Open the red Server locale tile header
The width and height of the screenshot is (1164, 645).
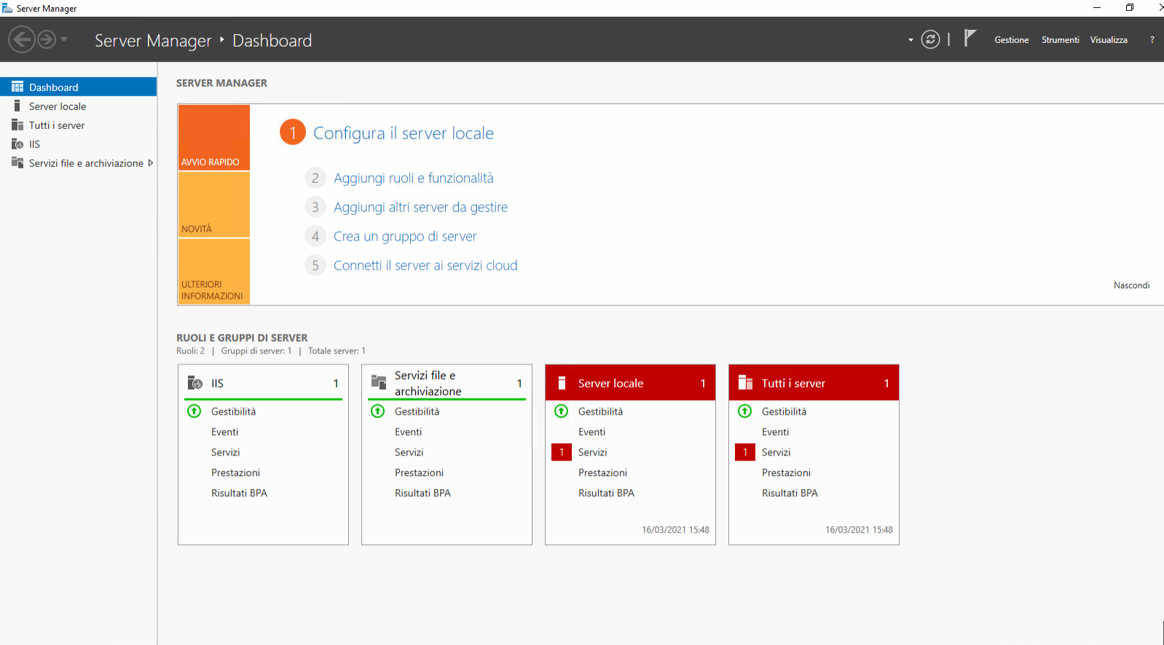click(630, 383)
